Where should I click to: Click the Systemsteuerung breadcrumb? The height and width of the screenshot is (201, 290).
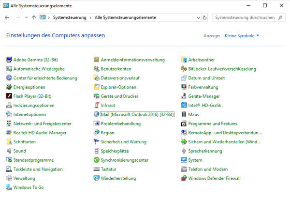[x=70, y=17]
